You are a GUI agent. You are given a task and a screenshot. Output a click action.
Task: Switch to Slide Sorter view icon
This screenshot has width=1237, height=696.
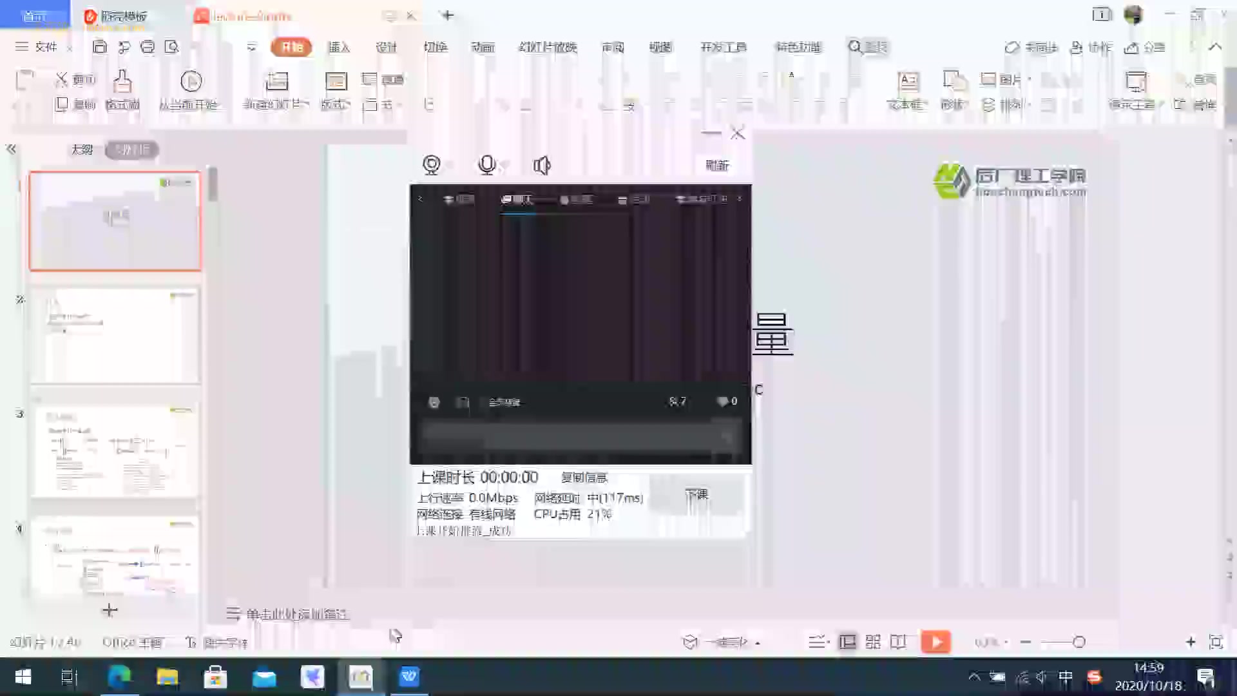coord(873,642)
